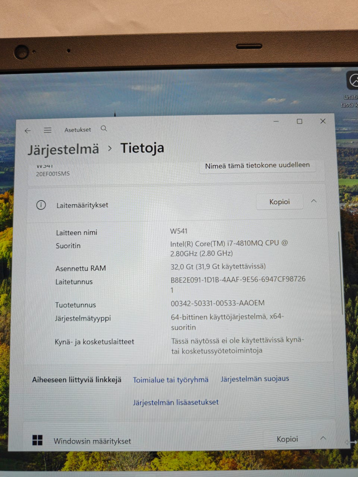Select the device name value W541

(179, 231)
